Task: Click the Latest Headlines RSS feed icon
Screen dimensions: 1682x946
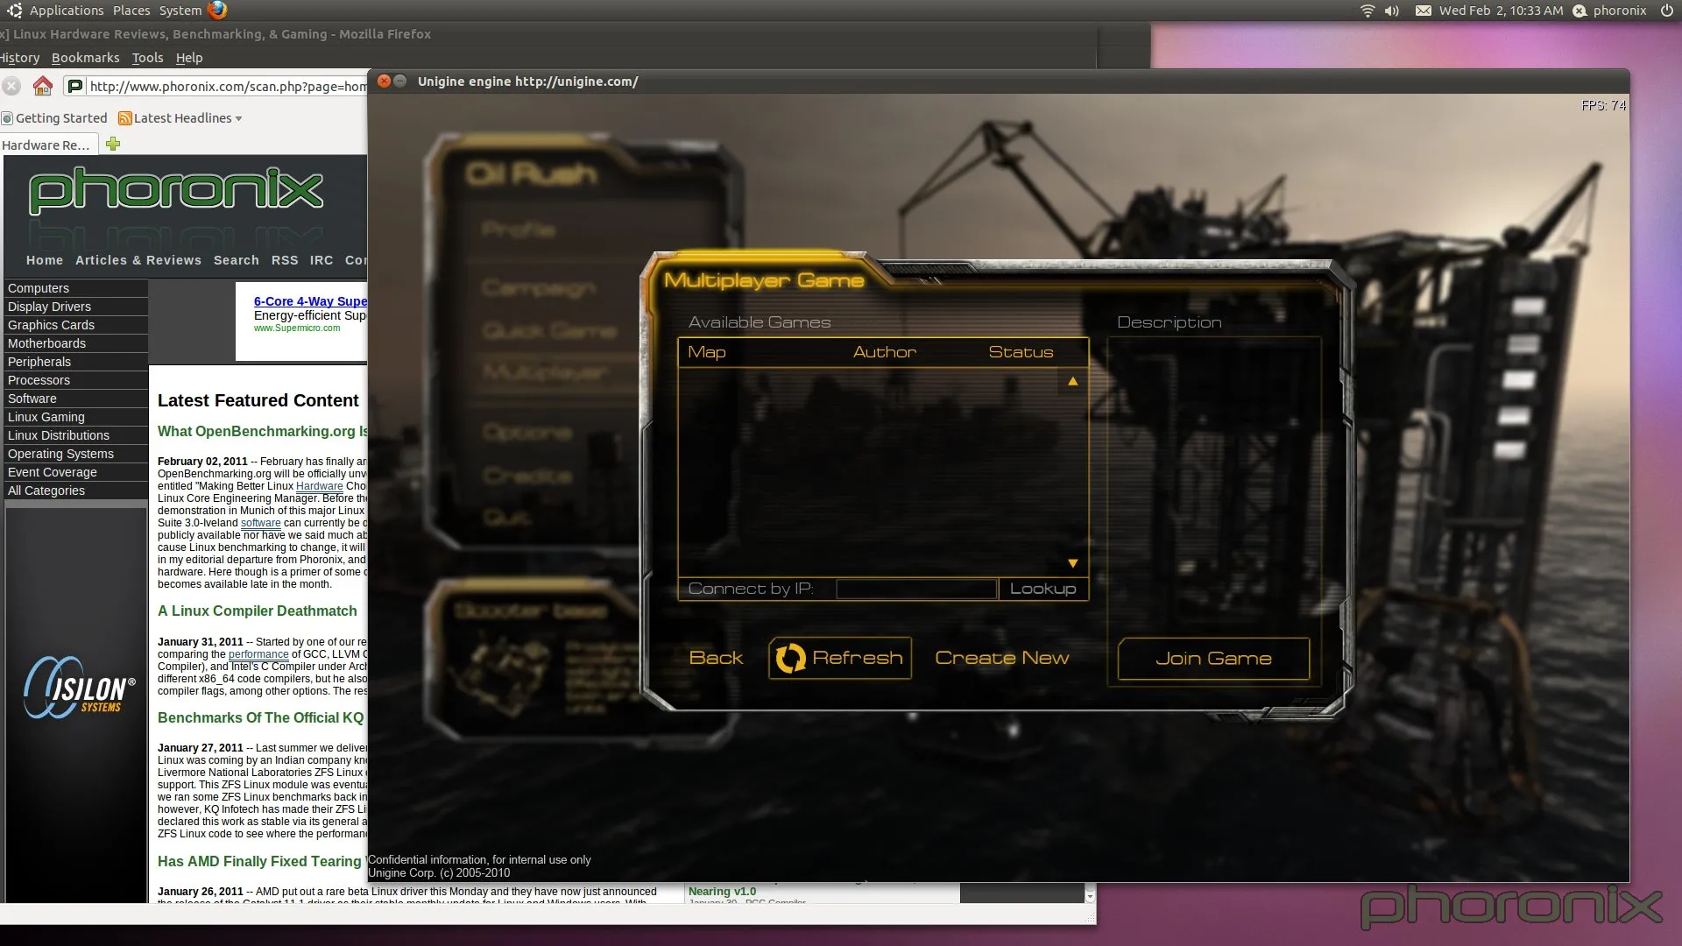Action: 125,118
